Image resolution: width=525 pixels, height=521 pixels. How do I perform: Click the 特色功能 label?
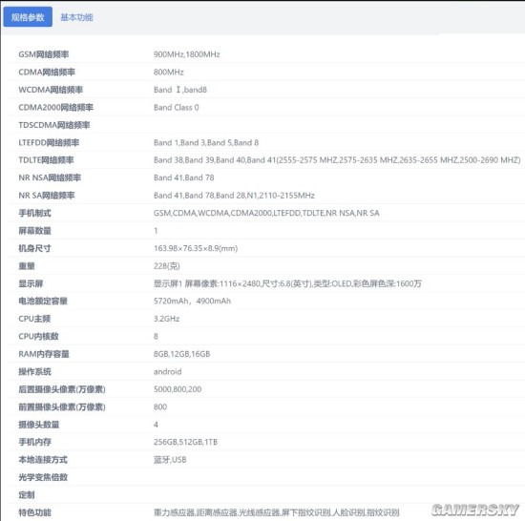34,512
